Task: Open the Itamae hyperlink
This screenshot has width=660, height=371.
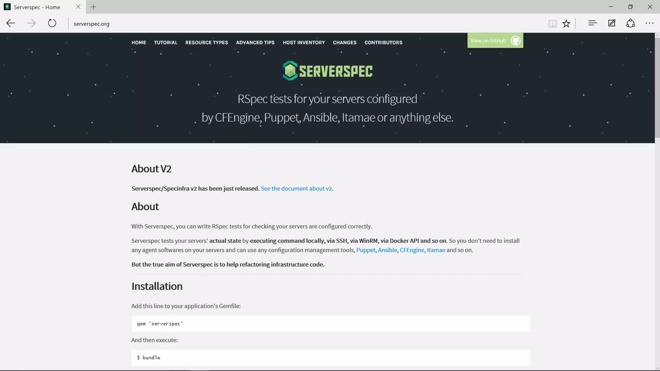Action: [436, 250]
